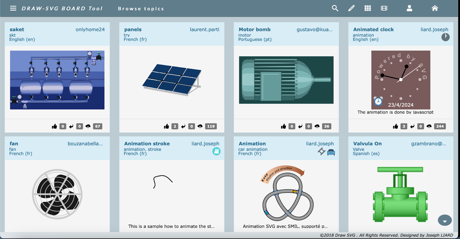The height and width of the screenshot is (239, 460).
Task: Like the panels drawing with thumbs-up
Action: 166,126
